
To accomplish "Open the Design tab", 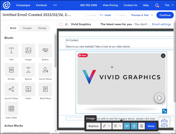I will 42,28.
